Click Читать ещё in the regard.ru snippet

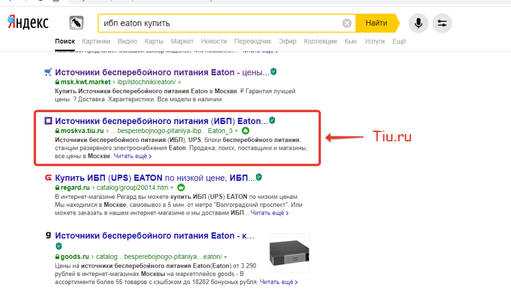point(269,213)
